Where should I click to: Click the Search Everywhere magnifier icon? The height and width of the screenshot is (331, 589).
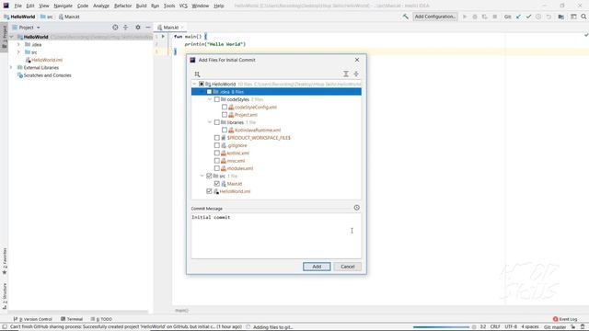(583, 17)
